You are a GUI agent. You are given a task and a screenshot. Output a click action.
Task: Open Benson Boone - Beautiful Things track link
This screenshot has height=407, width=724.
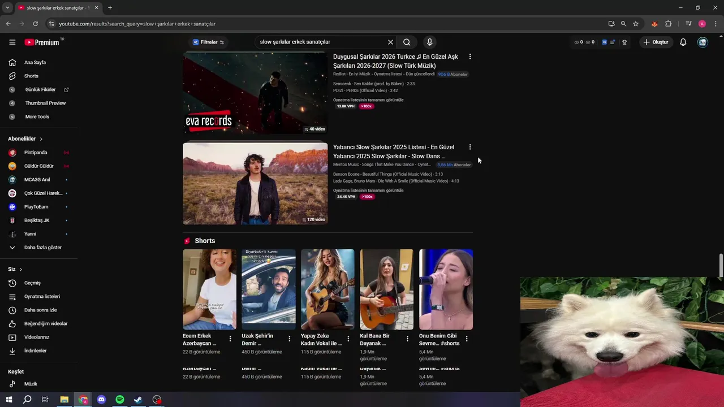click(388, 174)
